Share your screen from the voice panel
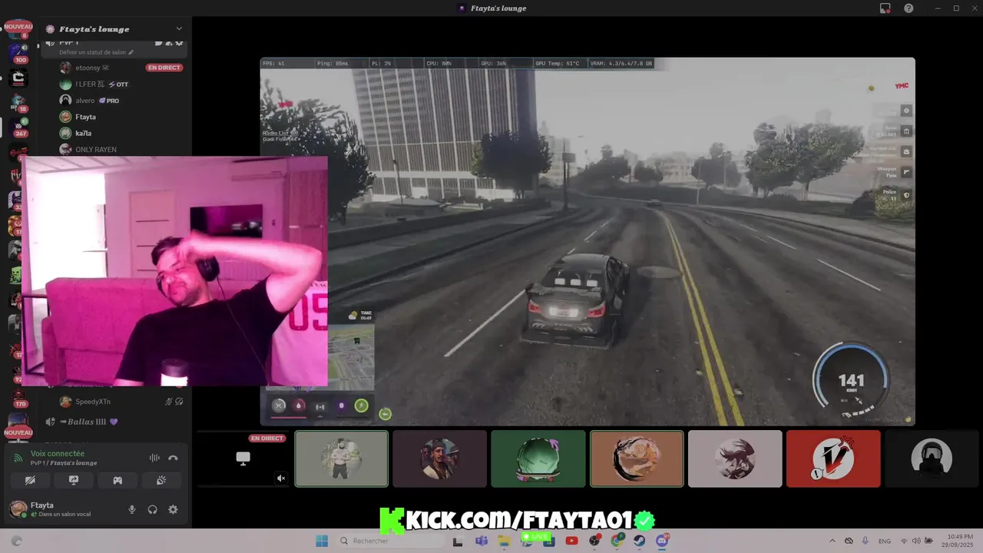Viewport: 983px width, 553px height. [74, 480]
